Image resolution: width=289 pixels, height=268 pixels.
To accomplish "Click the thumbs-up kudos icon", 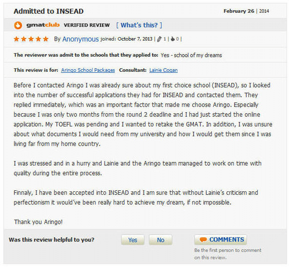I will (x=173, y=39).
